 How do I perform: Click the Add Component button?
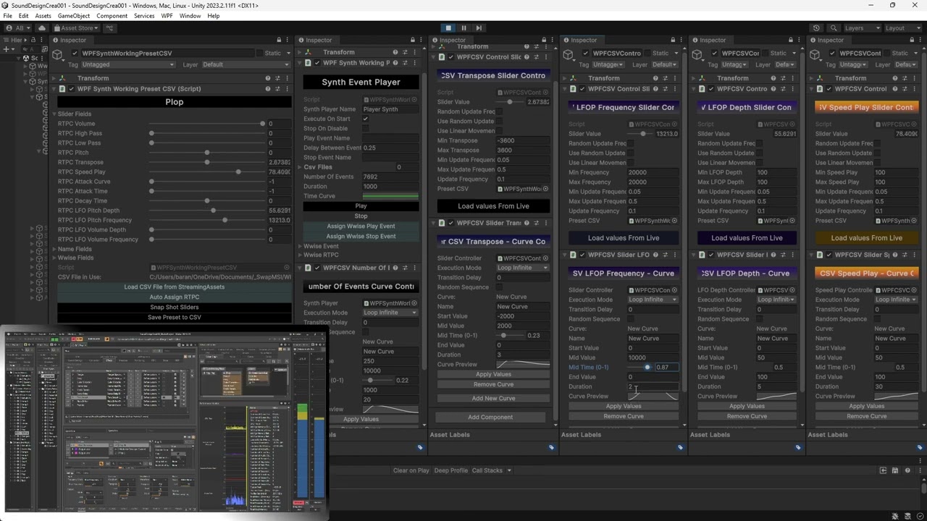pyautogui.click(x=490, y=418)
